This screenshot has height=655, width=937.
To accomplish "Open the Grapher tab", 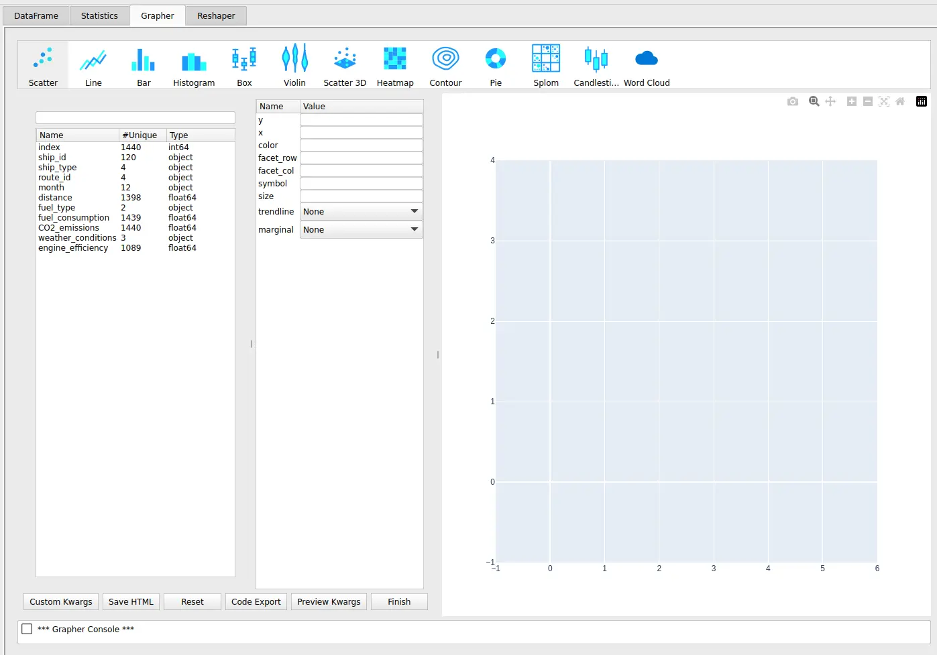I will (158, 15).
